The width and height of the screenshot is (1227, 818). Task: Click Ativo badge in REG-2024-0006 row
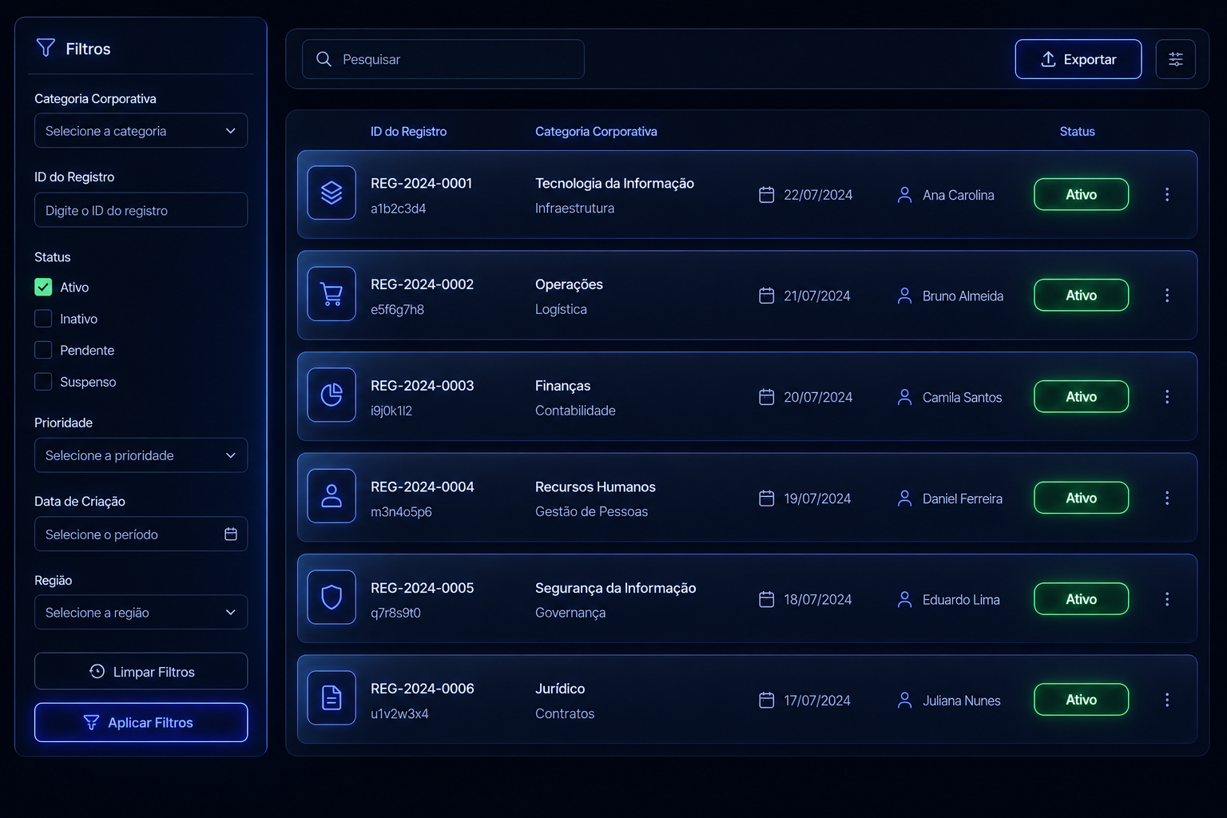[1081, 699]
